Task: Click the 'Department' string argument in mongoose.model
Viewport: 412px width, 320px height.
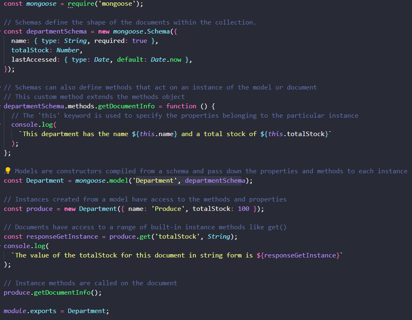Action: click(x=155, y=181)
